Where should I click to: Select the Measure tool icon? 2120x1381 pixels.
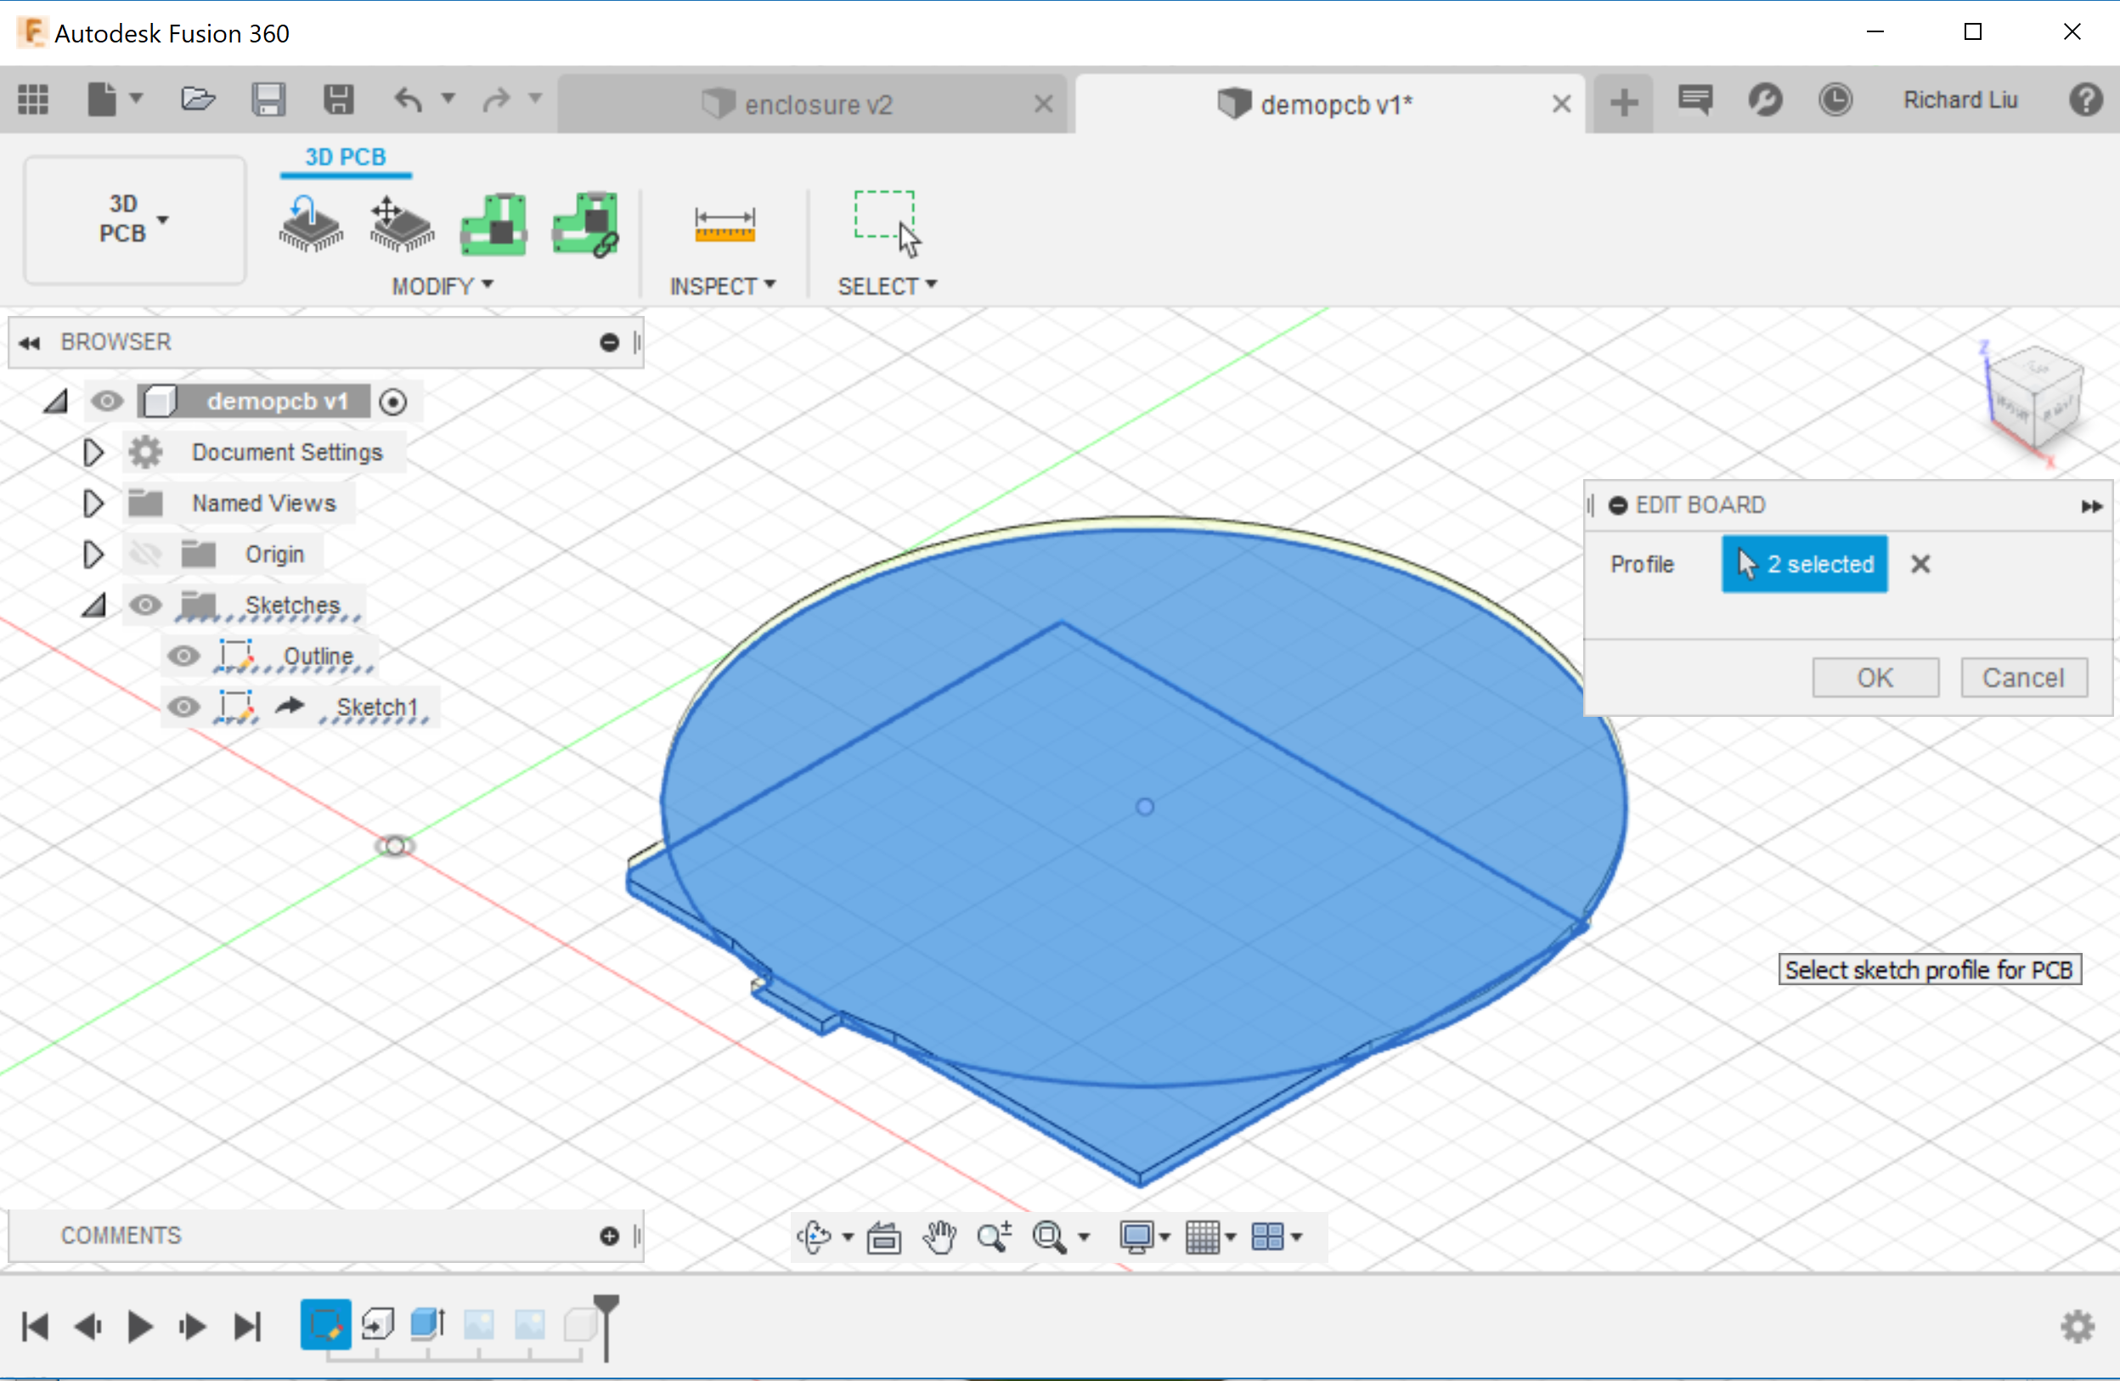pyautogui.click(x=725, y=223)
